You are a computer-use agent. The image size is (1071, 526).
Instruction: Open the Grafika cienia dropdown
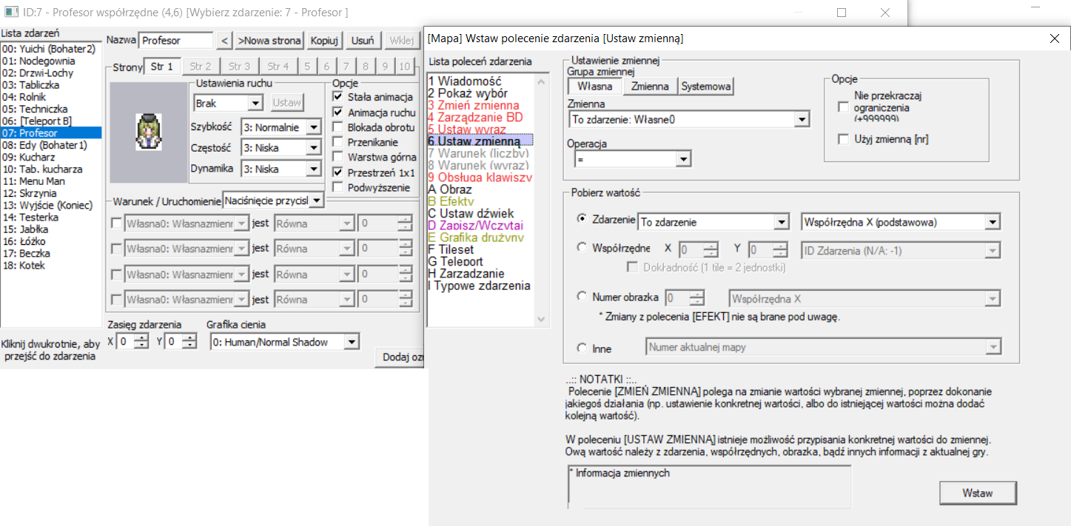[x=352, y=342]
